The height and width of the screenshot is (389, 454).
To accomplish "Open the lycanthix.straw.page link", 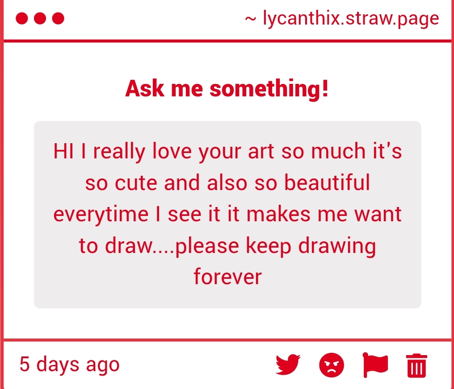I will [x=351, y=19].
